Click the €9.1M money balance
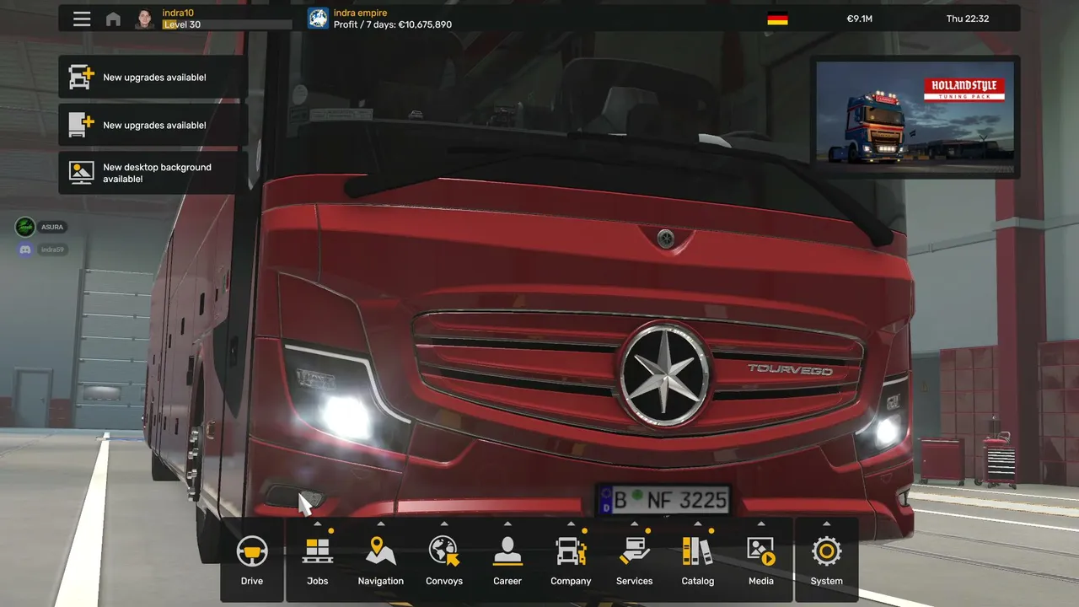1079x607 pixels. 860,19
